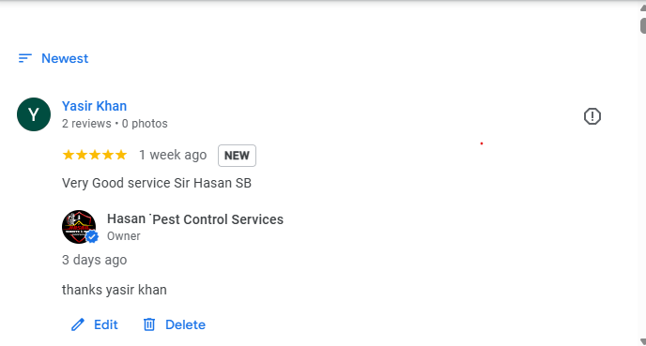The width and height of the screenshot is (646, 346).
Task: Click the sort lines icon beside Newest
Action: 25,58
